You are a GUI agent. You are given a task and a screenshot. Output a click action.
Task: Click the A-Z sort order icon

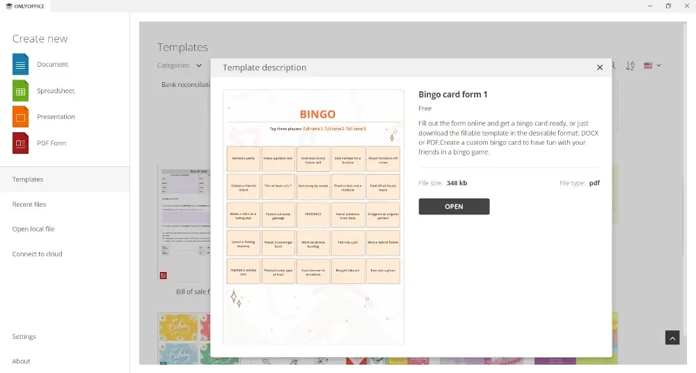(x=630, y=65)
